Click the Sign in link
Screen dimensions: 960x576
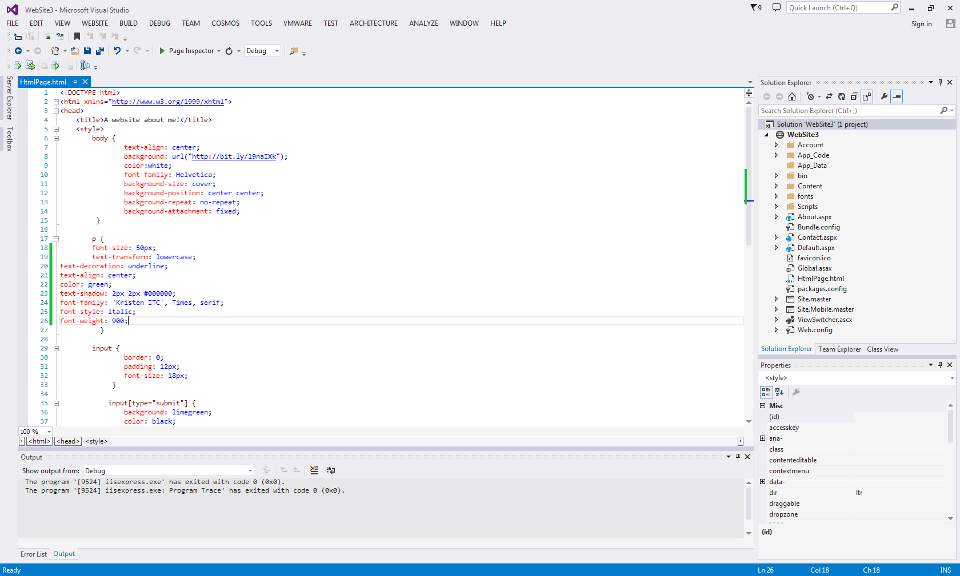coord(921,24)
